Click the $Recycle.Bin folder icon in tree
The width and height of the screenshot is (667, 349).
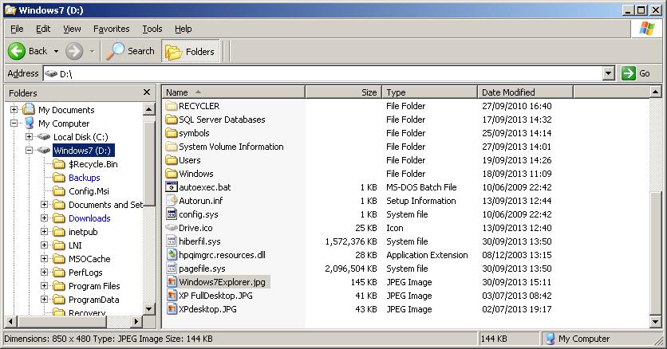[x=59, y=164]
